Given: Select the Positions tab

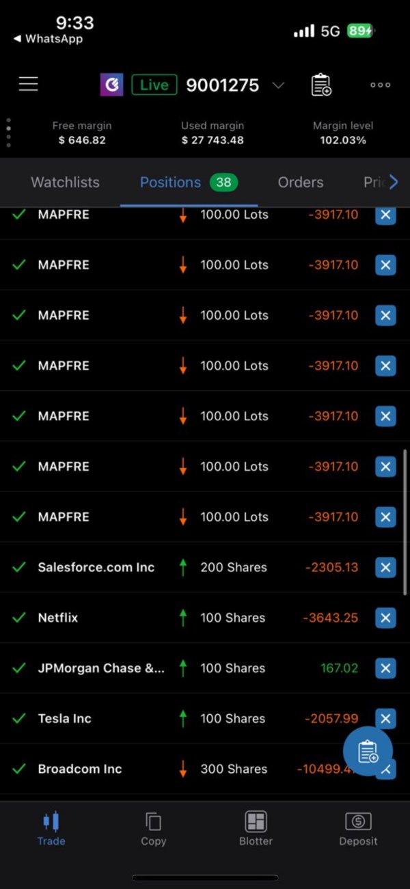Looking at the screenshot, I should 171,182.
